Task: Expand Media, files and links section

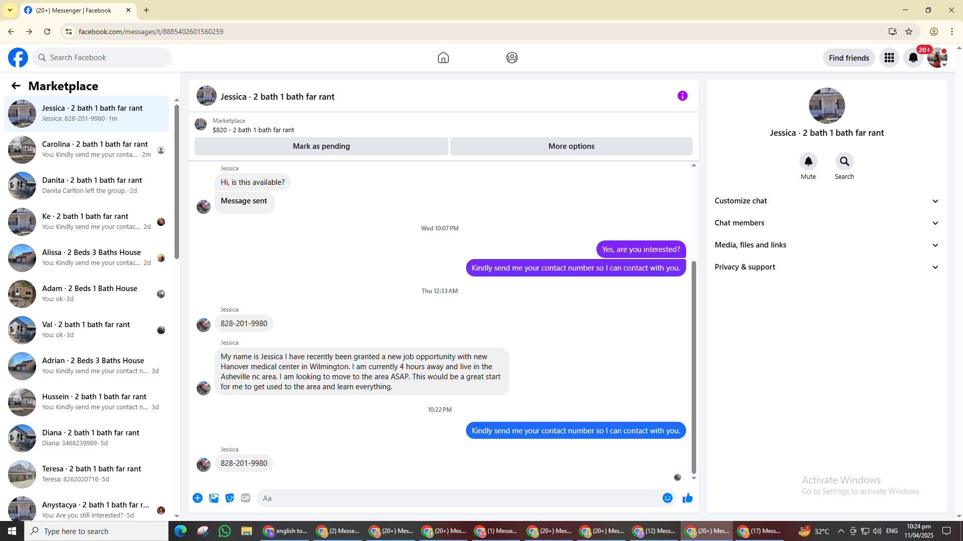Action: point(827,245)
